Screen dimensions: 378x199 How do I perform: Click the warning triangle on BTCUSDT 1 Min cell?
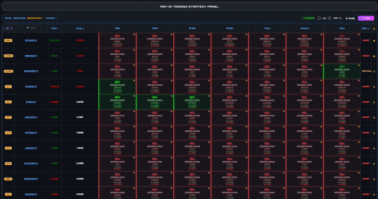point(134,34)
